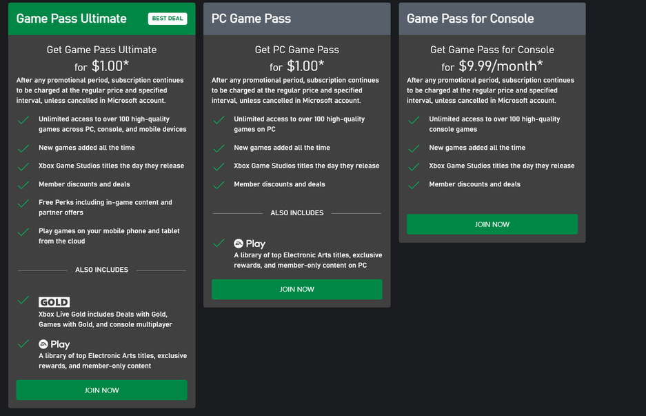Click the checkmark beside the Gold logo
Viewport: 646px width, 416px height.
[24, 300]
